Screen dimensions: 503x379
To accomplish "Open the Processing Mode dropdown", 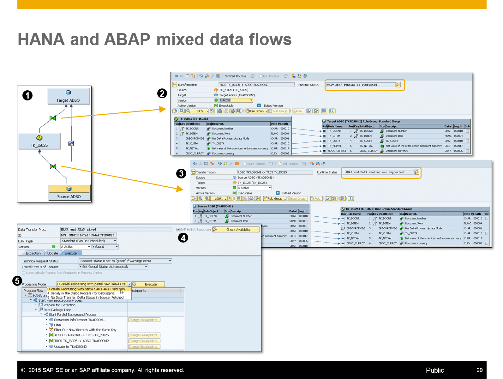I will [129, 284].
